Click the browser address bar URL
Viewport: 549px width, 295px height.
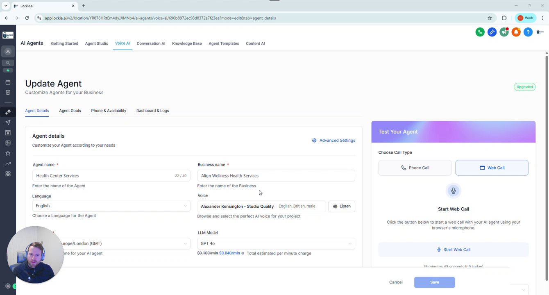pyautogui.click(x=160, y=18)
